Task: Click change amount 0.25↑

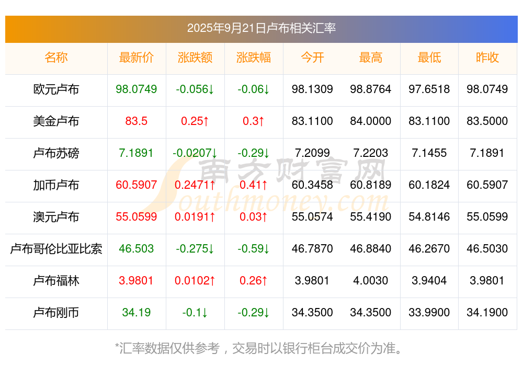Action: coord(195,121)
